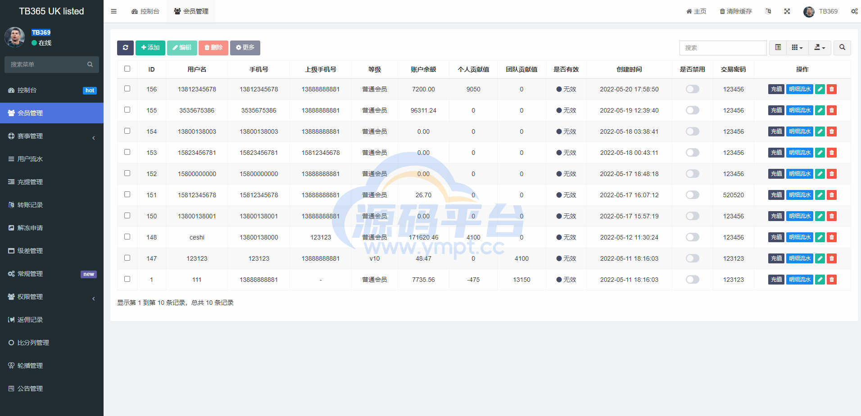
Task: Click green edit pencil for ID 155
Action: coord(820,110)
